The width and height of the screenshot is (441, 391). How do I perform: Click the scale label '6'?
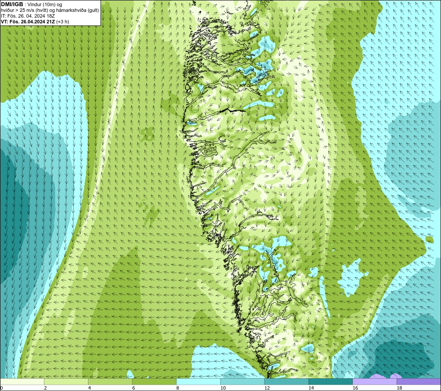134,388
